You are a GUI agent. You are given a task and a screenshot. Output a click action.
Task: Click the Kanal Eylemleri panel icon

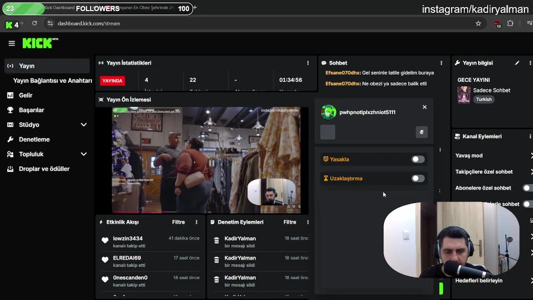(x=458, y=136)
